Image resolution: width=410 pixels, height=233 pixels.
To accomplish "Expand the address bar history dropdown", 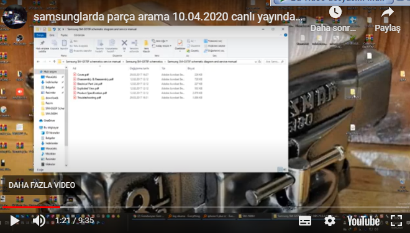I will point(255,62).
